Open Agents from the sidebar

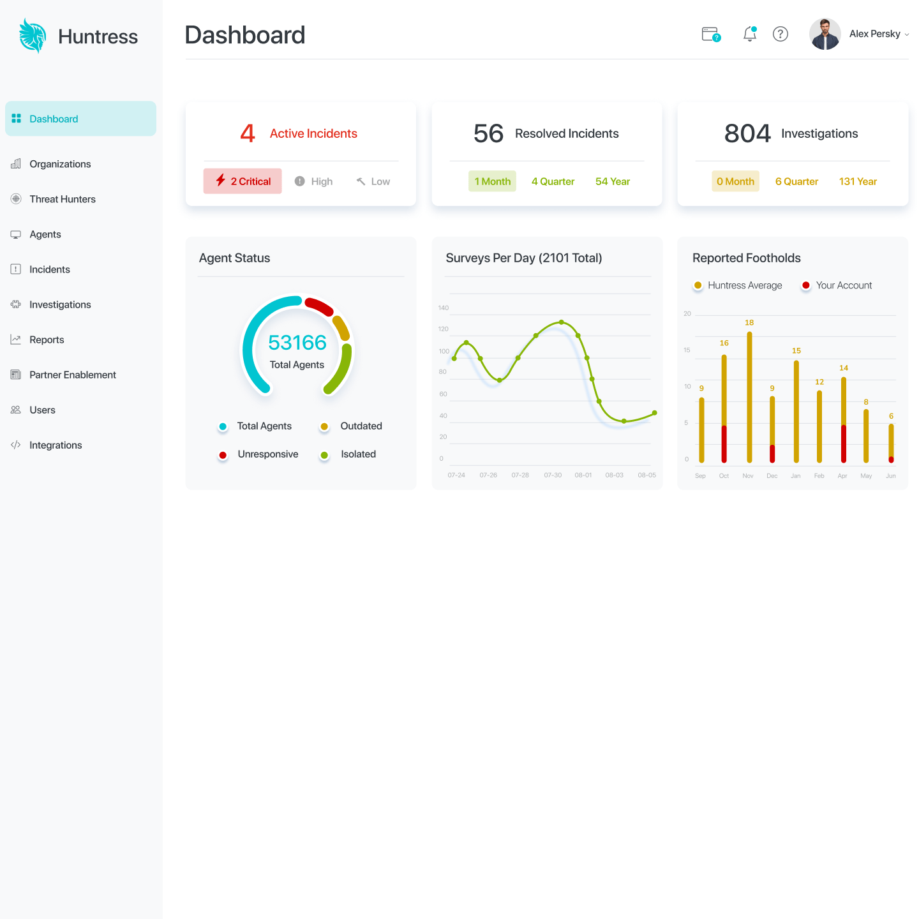pos(45,234)
